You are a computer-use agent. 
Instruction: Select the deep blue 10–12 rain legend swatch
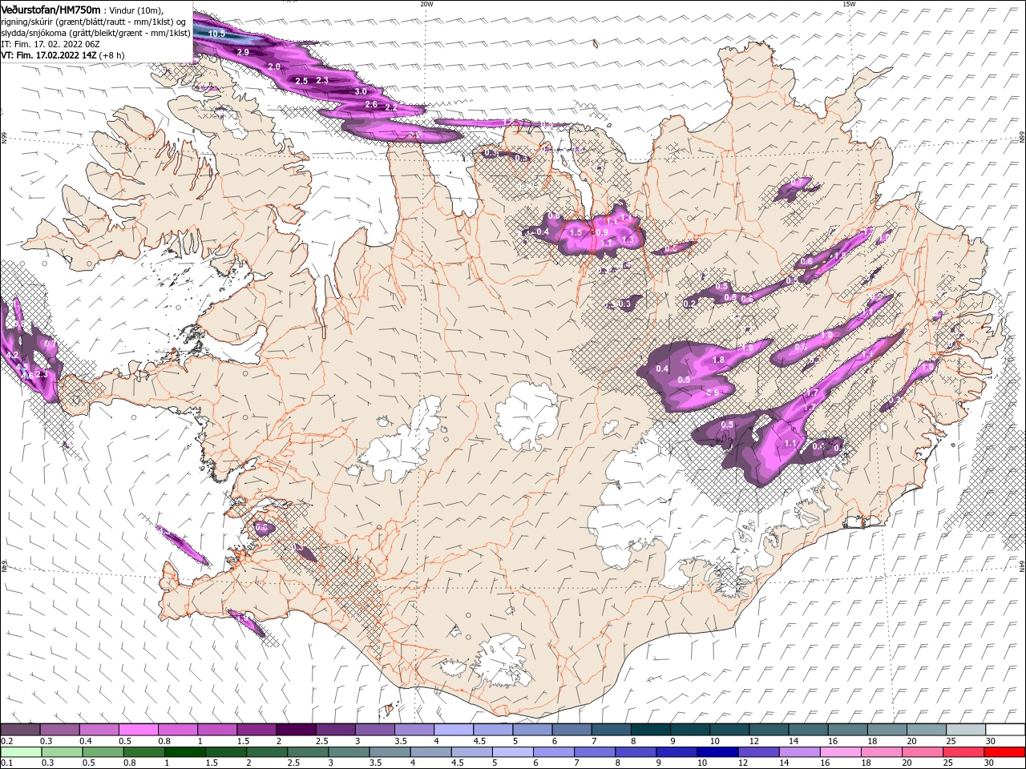coord(717,752)
